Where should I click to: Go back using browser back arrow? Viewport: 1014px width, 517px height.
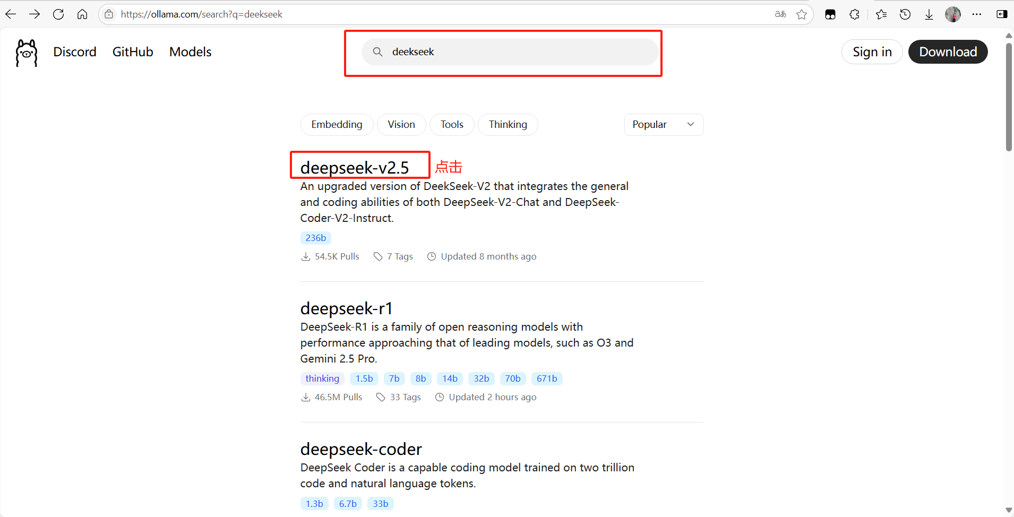point(11,14)
